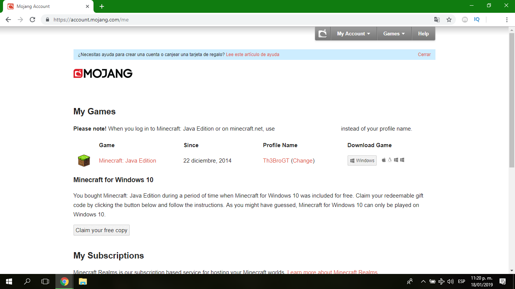This screenshot has width=515, height=289.
Task: Click Change to rename the profile
Action: [x=303, y=161]
